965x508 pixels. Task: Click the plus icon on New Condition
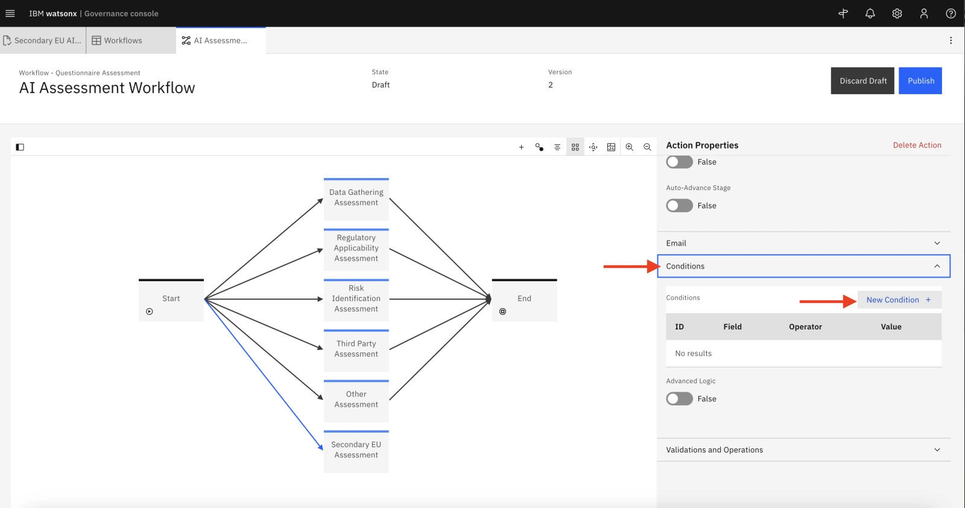pos(928,300)
